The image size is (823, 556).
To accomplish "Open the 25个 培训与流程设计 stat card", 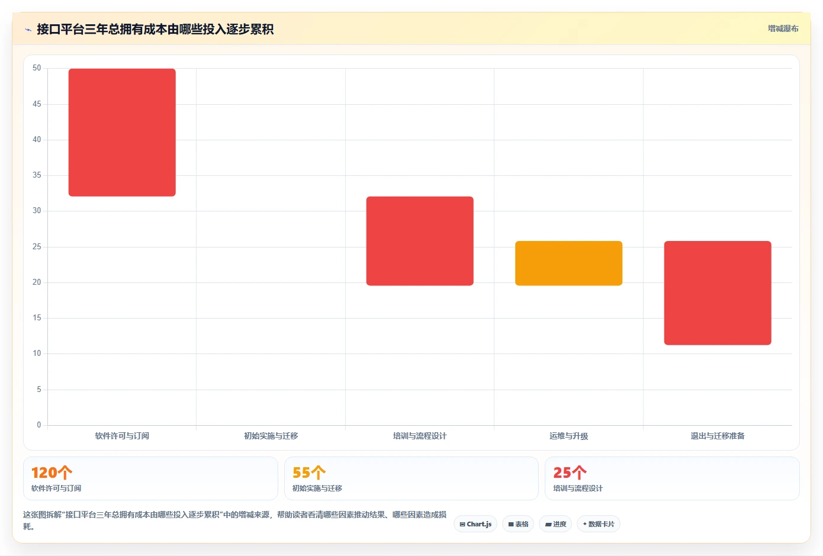I will point(672,478).
